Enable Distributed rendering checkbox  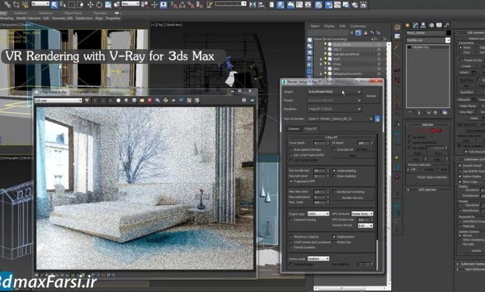point(334,192)
